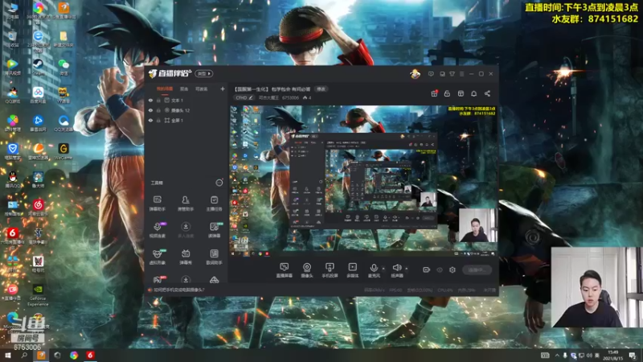
Task: Hide the 摄像头 12 source layer
Action: coord(150,110)
